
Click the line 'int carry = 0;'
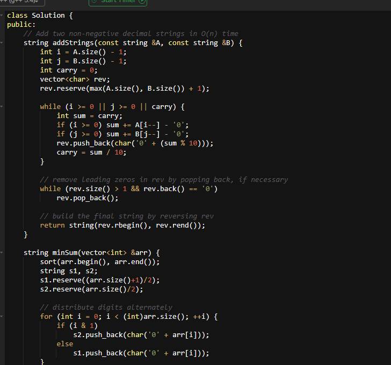coord(69,70)
